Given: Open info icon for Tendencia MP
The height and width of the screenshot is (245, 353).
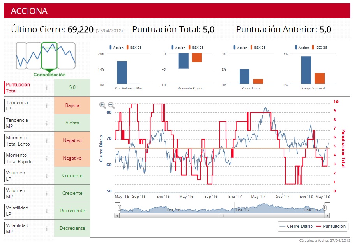Looking at the screenshot, I should (47, 123).
